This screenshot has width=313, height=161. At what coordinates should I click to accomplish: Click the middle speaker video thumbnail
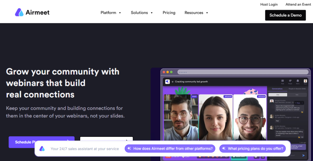click(x=215, y=117)
